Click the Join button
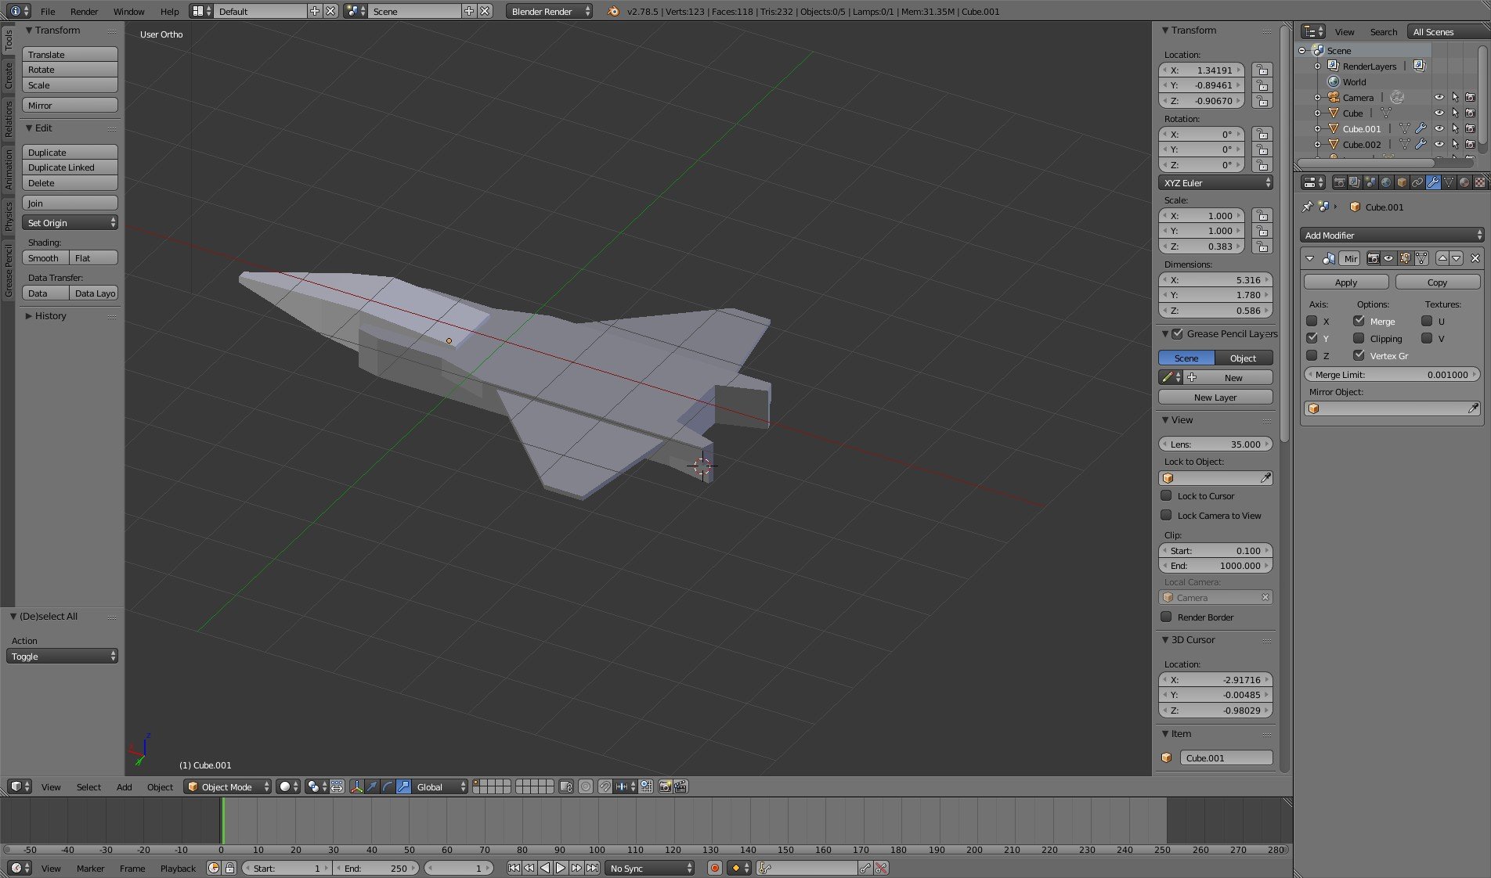 [70, 203]
